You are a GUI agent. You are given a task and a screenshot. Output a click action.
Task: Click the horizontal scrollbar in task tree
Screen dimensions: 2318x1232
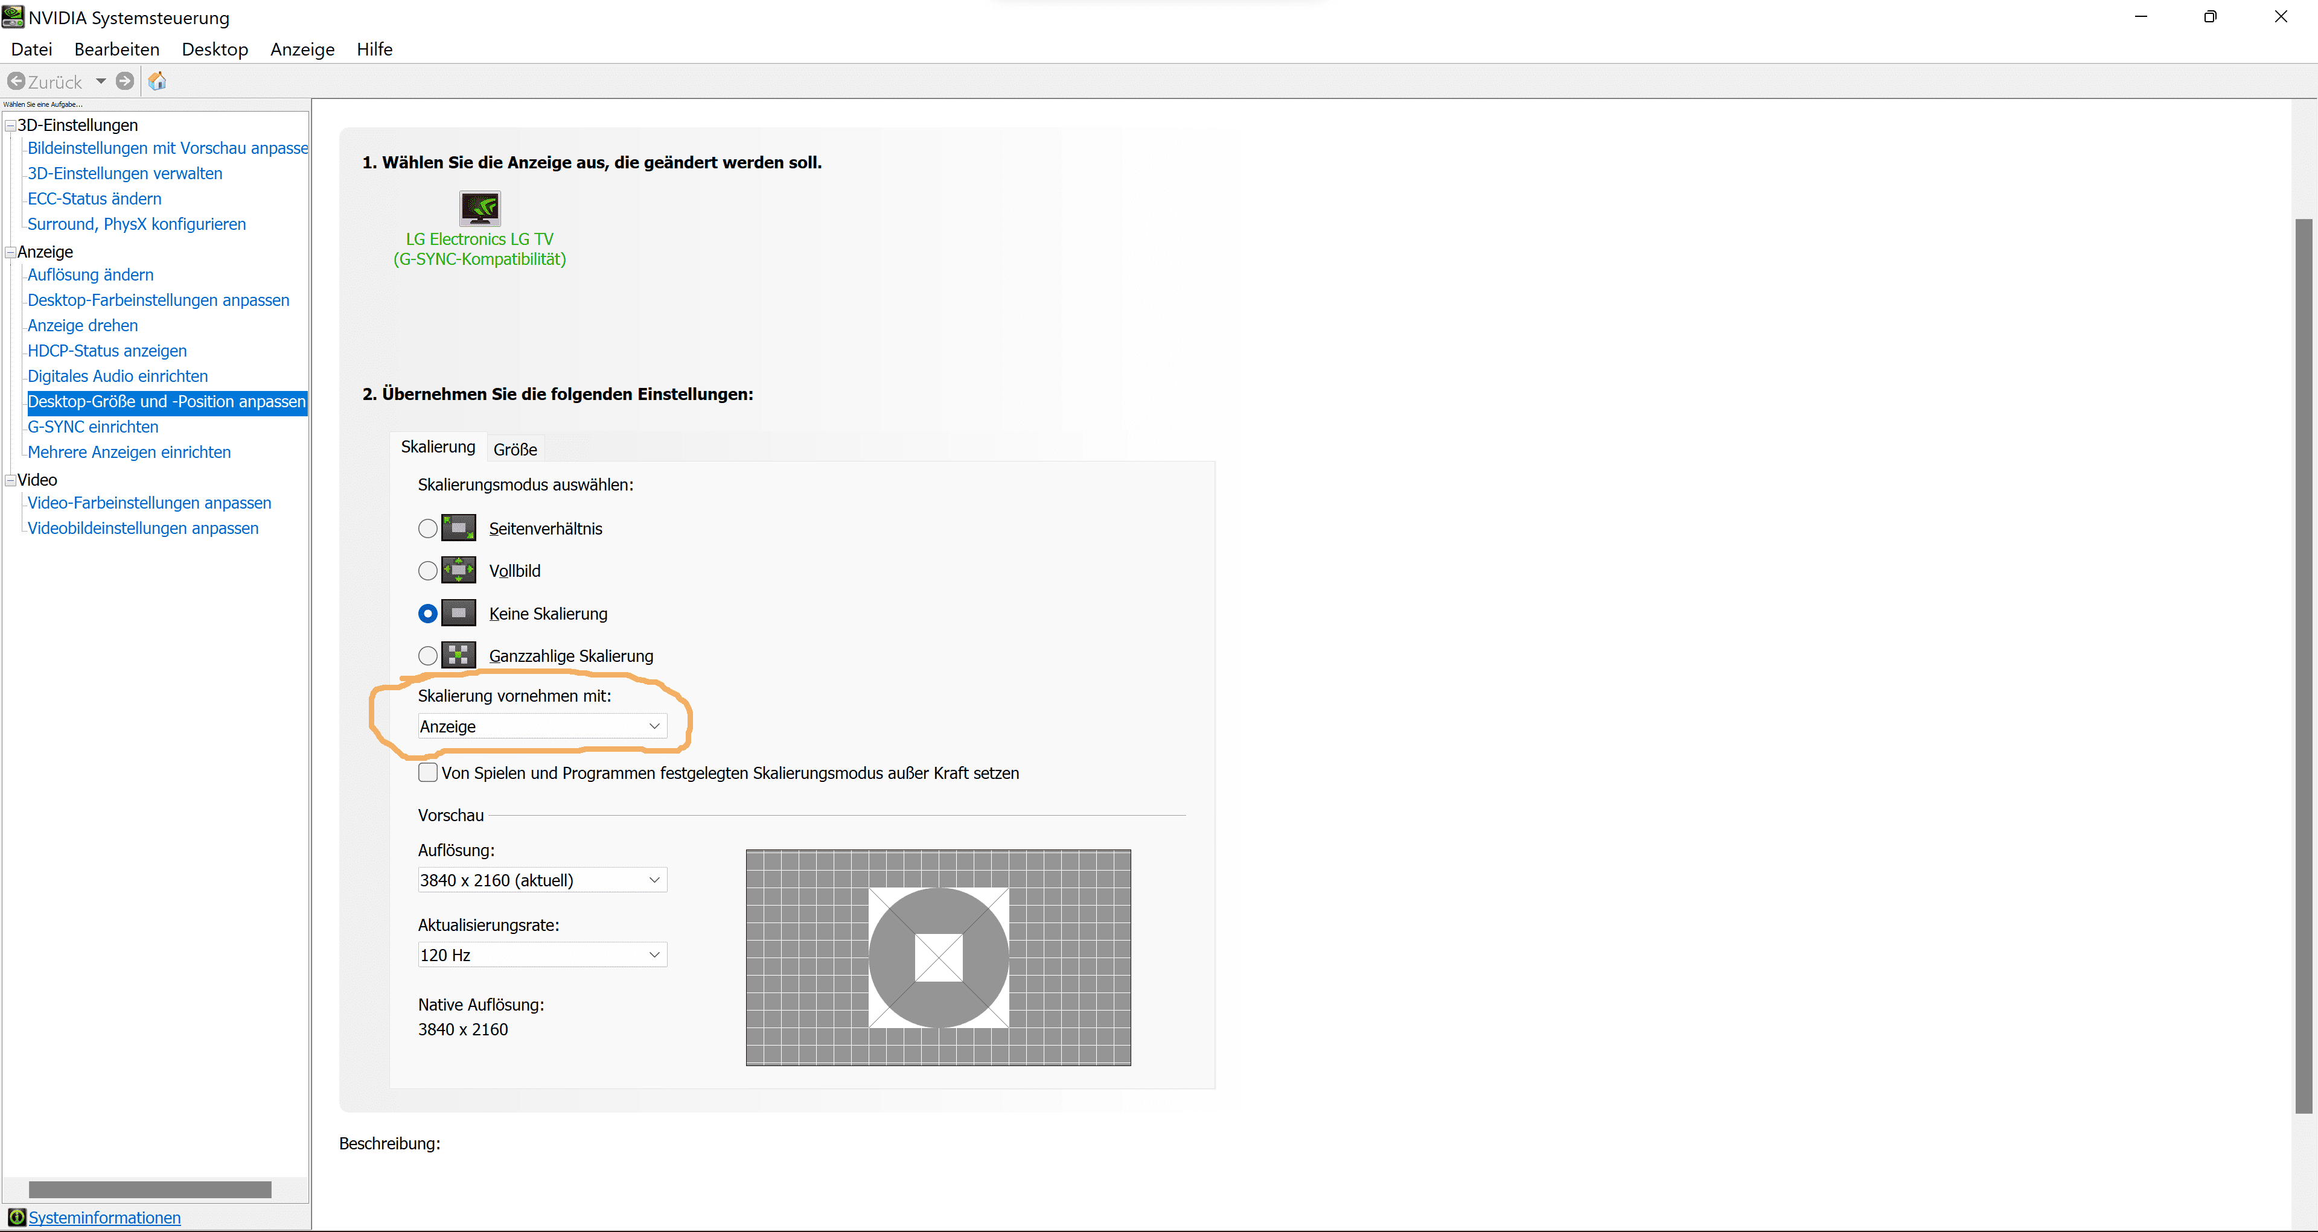click(149, 1190)
